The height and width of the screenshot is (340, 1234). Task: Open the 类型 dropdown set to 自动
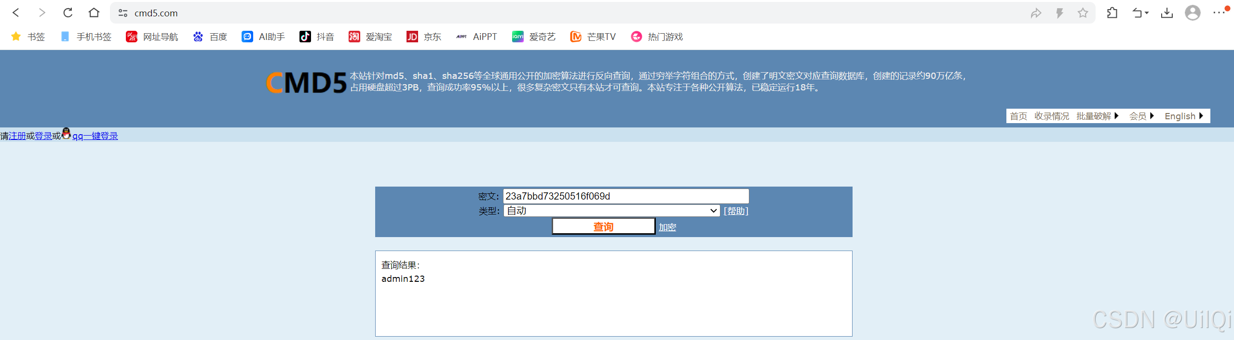pos(612,211)
